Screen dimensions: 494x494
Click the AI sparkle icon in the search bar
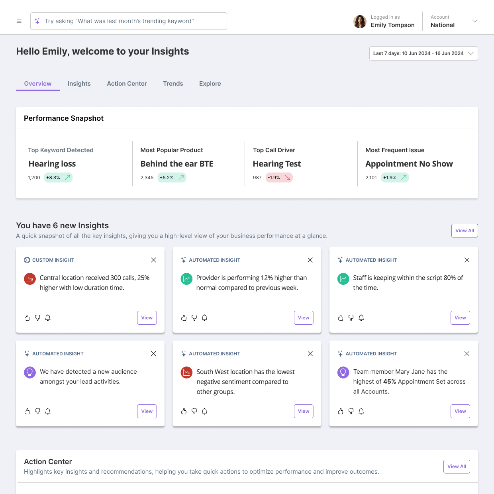[38, 21]
